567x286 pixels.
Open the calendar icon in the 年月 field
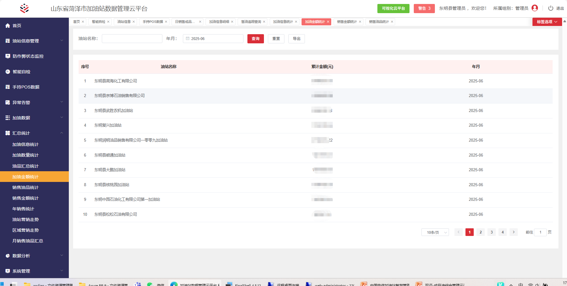pos(188,38)
